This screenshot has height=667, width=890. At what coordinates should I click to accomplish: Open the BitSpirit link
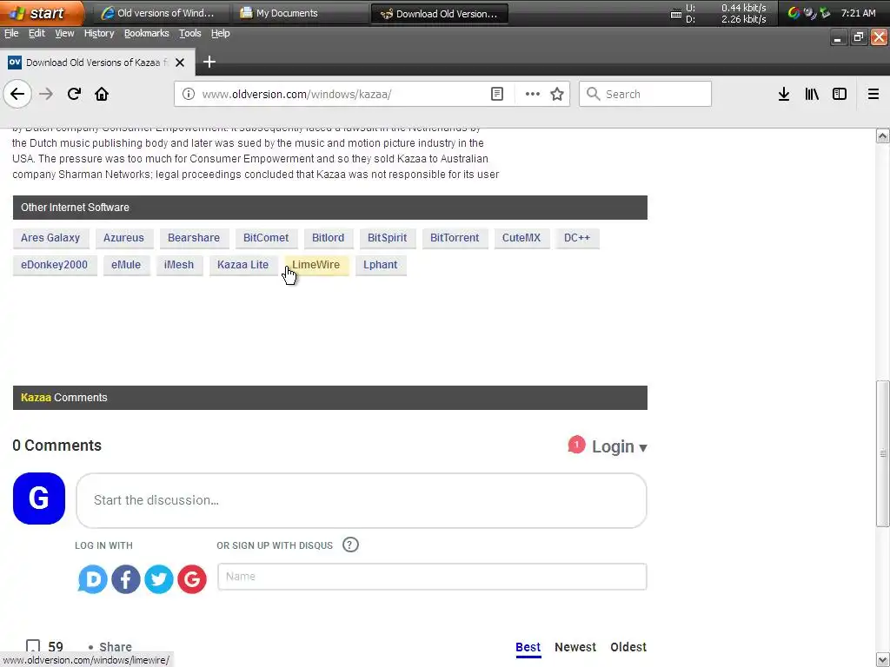pos(387,238)
